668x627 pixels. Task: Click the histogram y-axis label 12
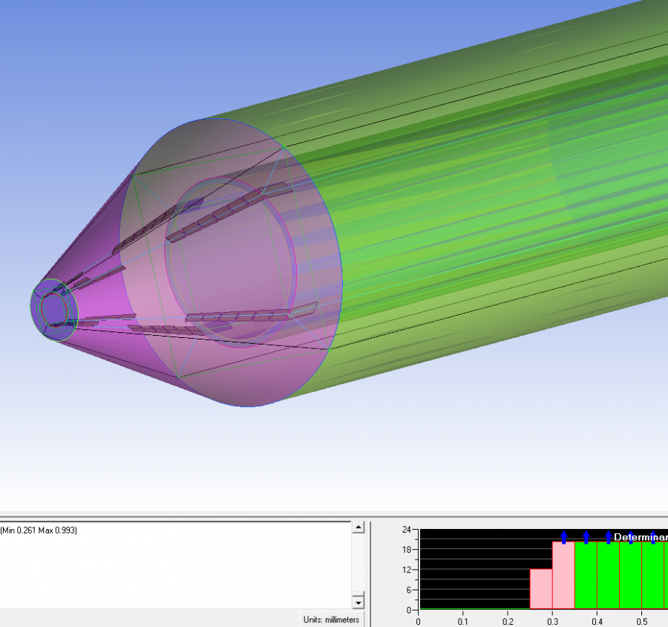[407, 570]
